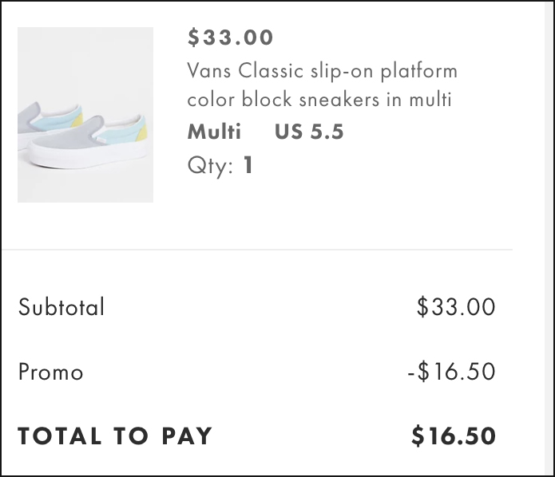Select the US 5.5 size label
555x477 pixels.
(309, 132)
